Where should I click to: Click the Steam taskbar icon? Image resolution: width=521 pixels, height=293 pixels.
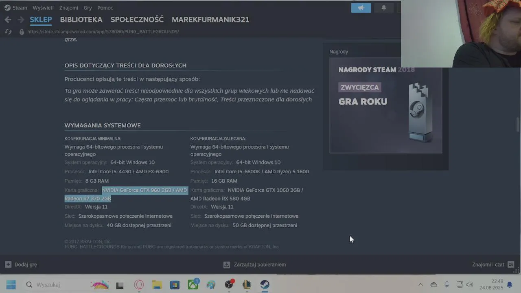coord(265,285)
